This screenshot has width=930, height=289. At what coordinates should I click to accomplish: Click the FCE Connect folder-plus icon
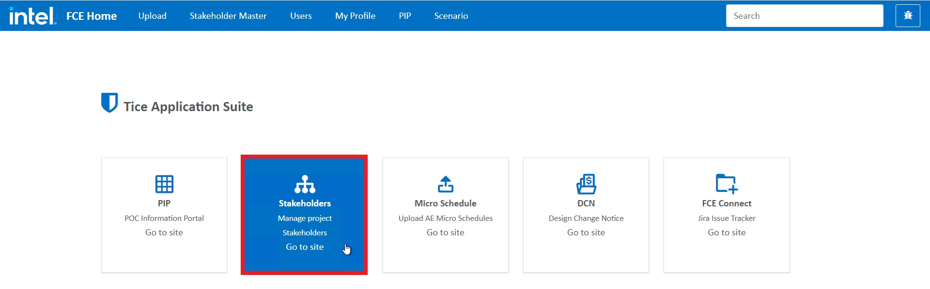pyautogui.click(x=727, y=184)
